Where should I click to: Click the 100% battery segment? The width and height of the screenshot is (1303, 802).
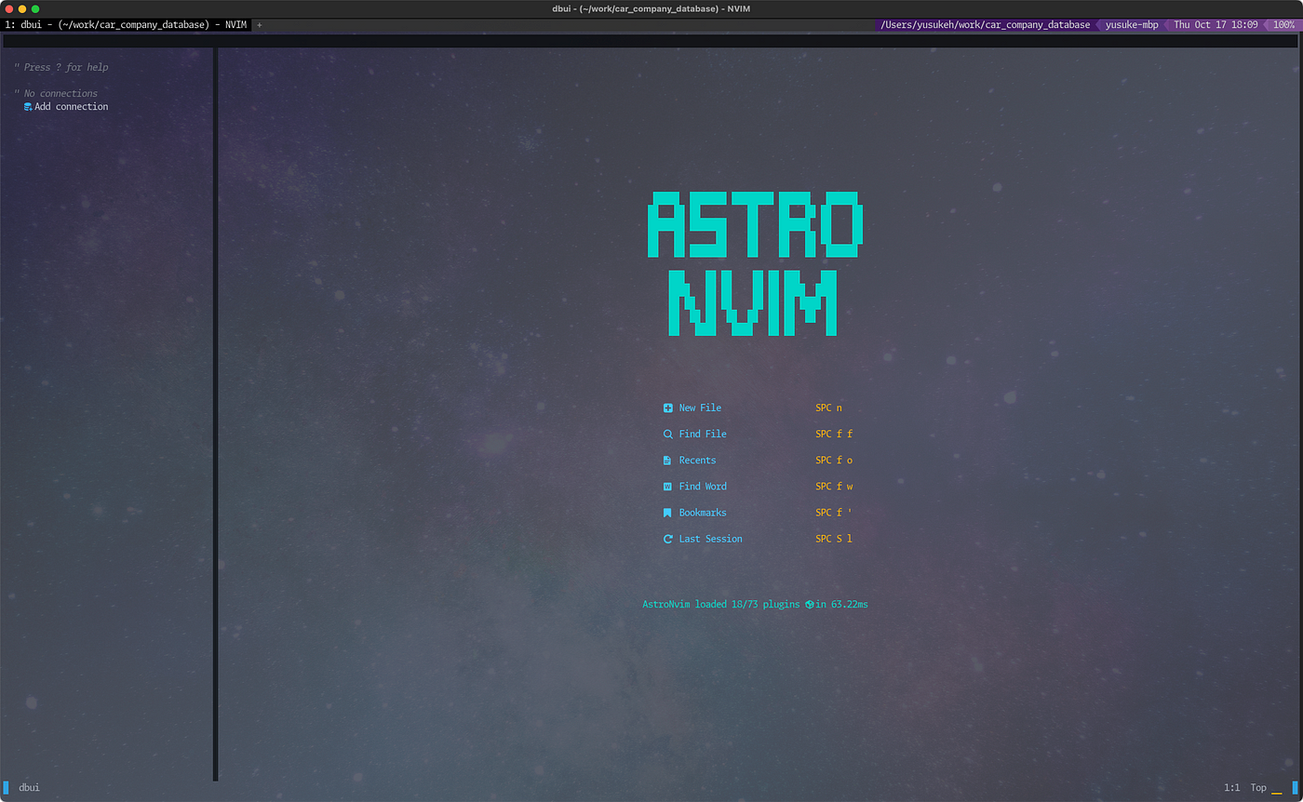pos(1283,24)
